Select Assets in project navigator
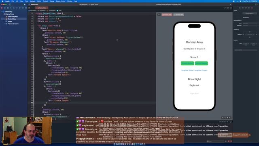This screenshot has width=259, height=146. [x=10, y=21]
